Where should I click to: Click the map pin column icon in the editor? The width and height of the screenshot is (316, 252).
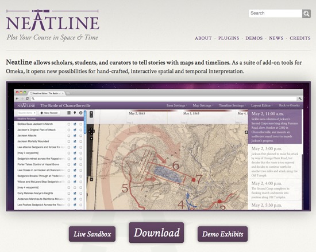coord(75,113)
